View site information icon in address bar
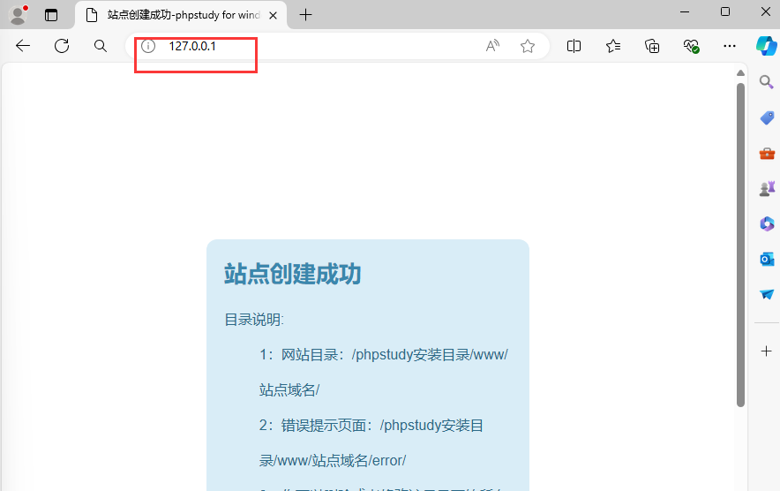780x491 pixels. click(x=148, y=46)
